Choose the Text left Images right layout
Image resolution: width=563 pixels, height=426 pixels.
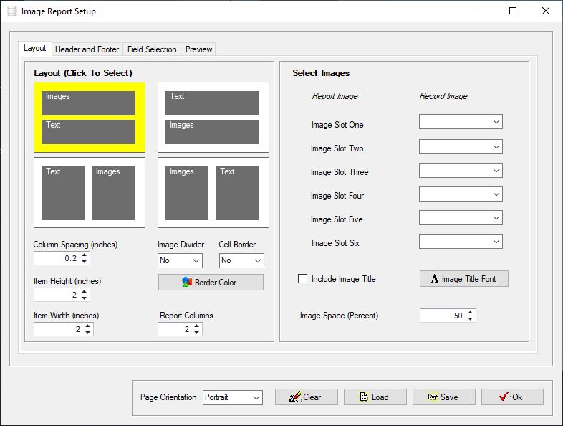[90, 192]
